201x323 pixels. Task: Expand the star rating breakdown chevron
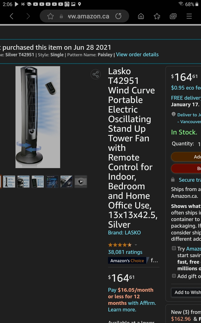pos(136,245)
